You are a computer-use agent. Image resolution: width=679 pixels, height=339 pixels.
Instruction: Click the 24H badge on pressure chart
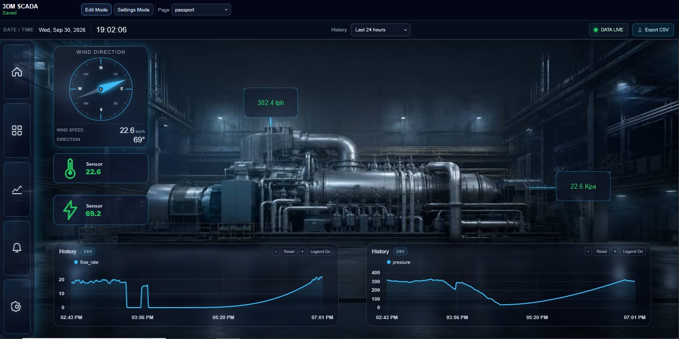pos(401,251)
